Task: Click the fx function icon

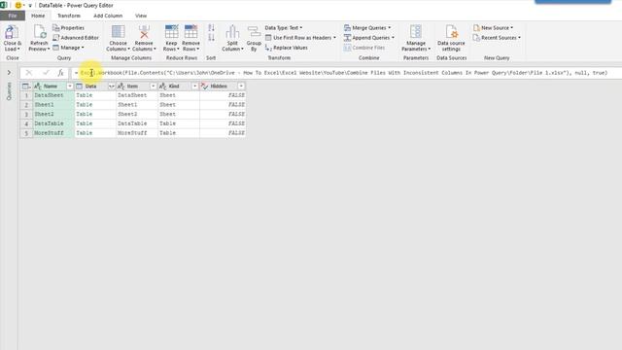Action: point(60,73)
